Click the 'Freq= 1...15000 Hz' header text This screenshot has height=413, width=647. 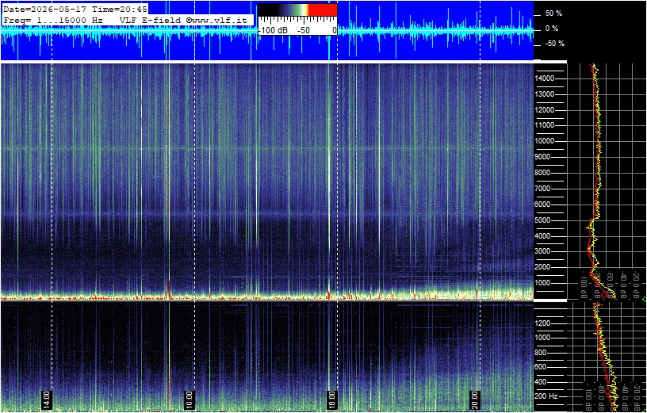click(x=53, y=20)
